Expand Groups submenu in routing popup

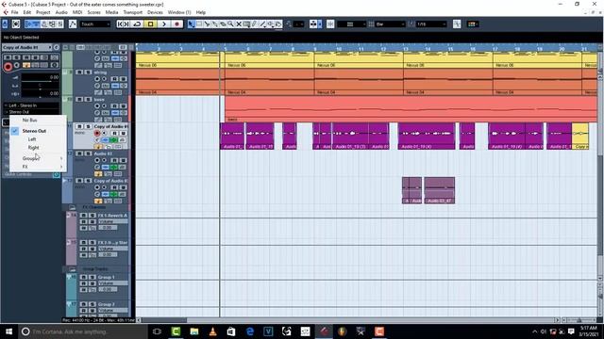coord(38,158)
